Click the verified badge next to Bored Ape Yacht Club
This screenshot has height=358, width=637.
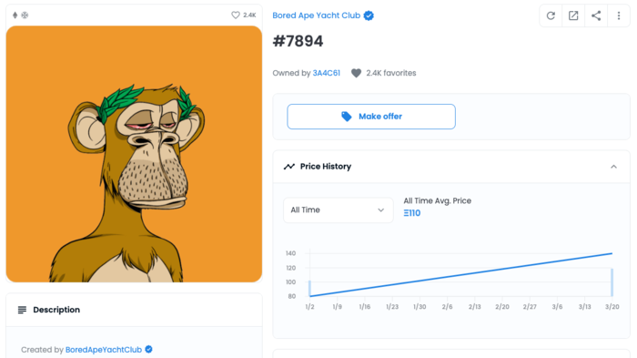(x=369, y=15)
